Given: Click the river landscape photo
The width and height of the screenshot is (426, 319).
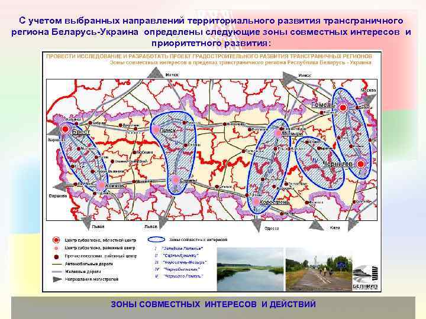Looking at the screenshot, I should pyautogui.click(x=250, y=269).
